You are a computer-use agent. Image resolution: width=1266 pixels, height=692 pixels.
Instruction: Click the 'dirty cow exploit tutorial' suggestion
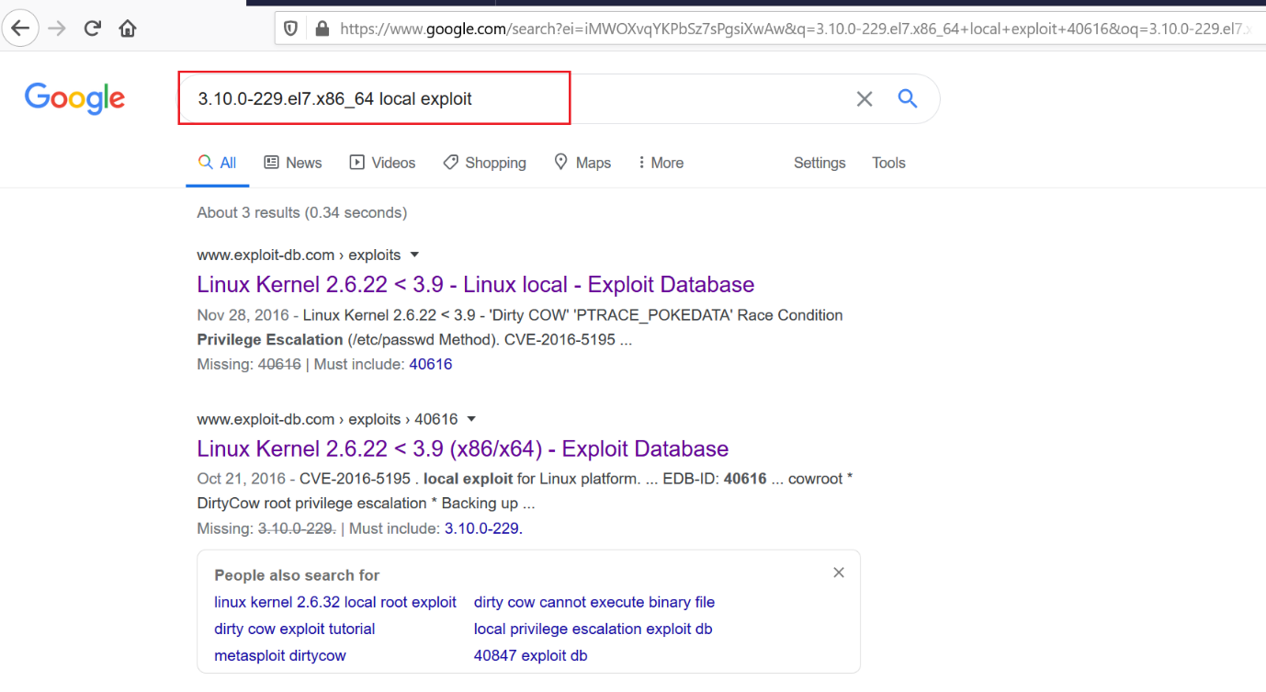pyautogui.click(x=294, y=629)
